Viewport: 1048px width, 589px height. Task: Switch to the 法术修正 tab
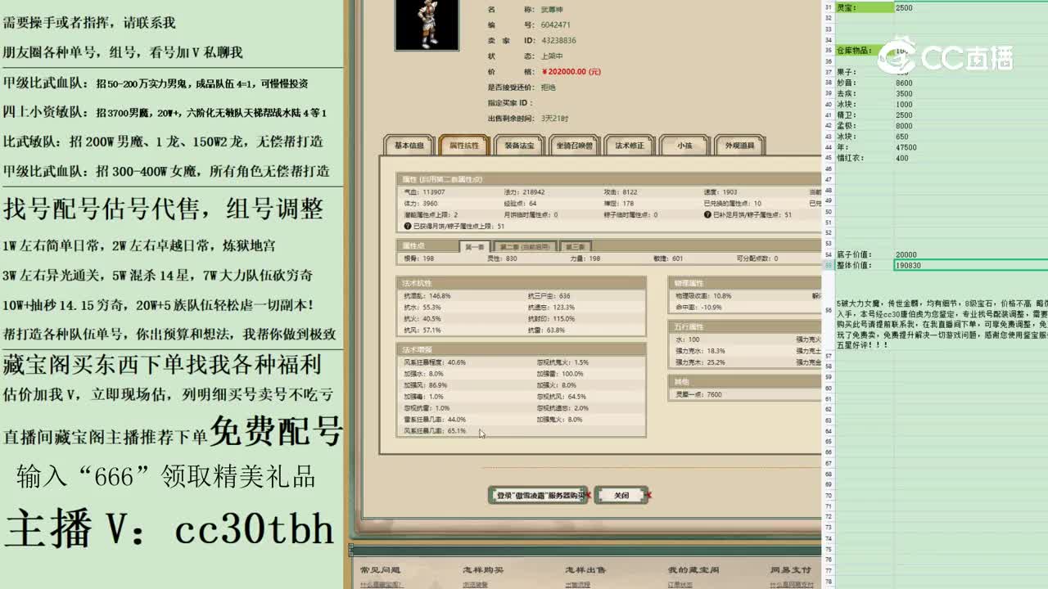[630, 145]
